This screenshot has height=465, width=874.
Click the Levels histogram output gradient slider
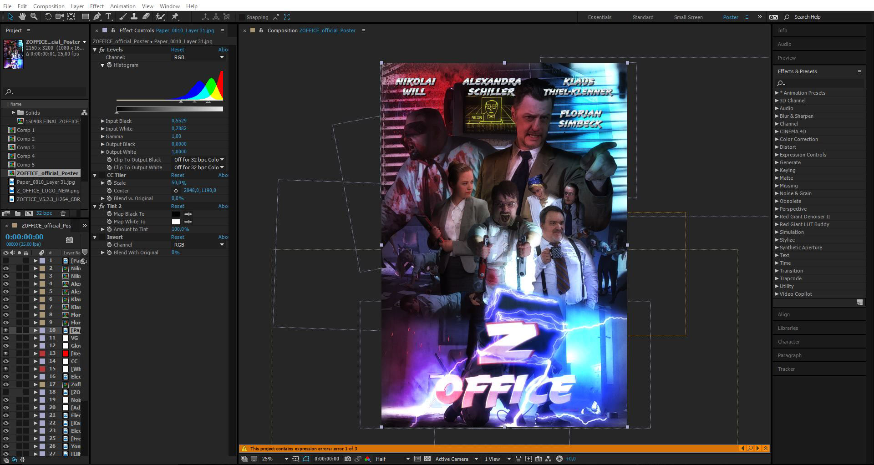(x=170, y=109)
